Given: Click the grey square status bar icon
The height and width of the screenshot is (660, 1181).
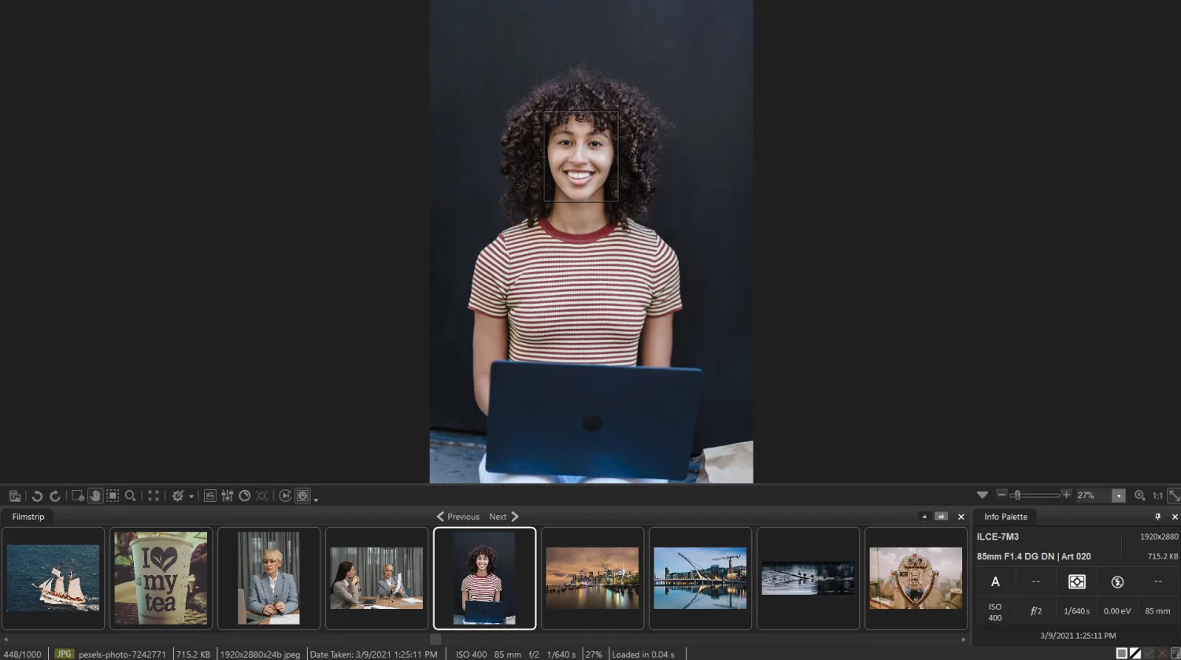Looking at the screenshot, I should click(1122, 654).
